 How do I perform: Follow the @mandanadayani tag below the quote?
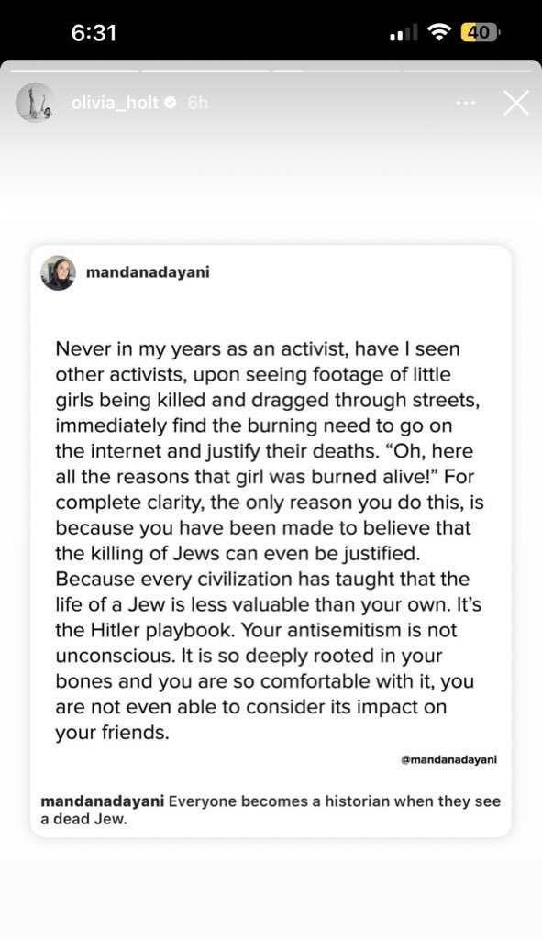tap(448, 759)
